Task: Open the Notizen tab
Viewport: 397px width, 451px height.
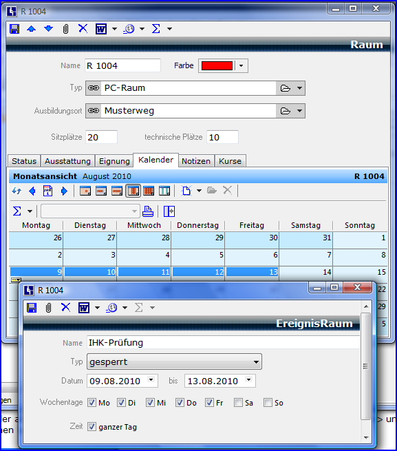Action: point(196,161)
